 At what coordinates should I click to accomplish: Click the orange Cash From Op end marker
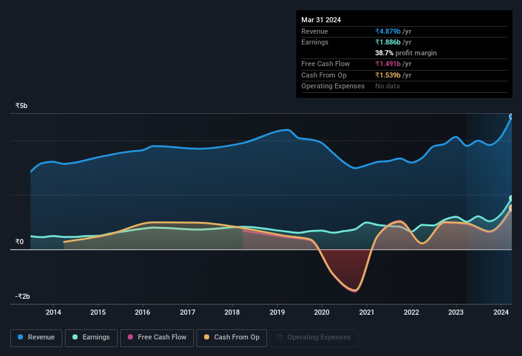511,208
